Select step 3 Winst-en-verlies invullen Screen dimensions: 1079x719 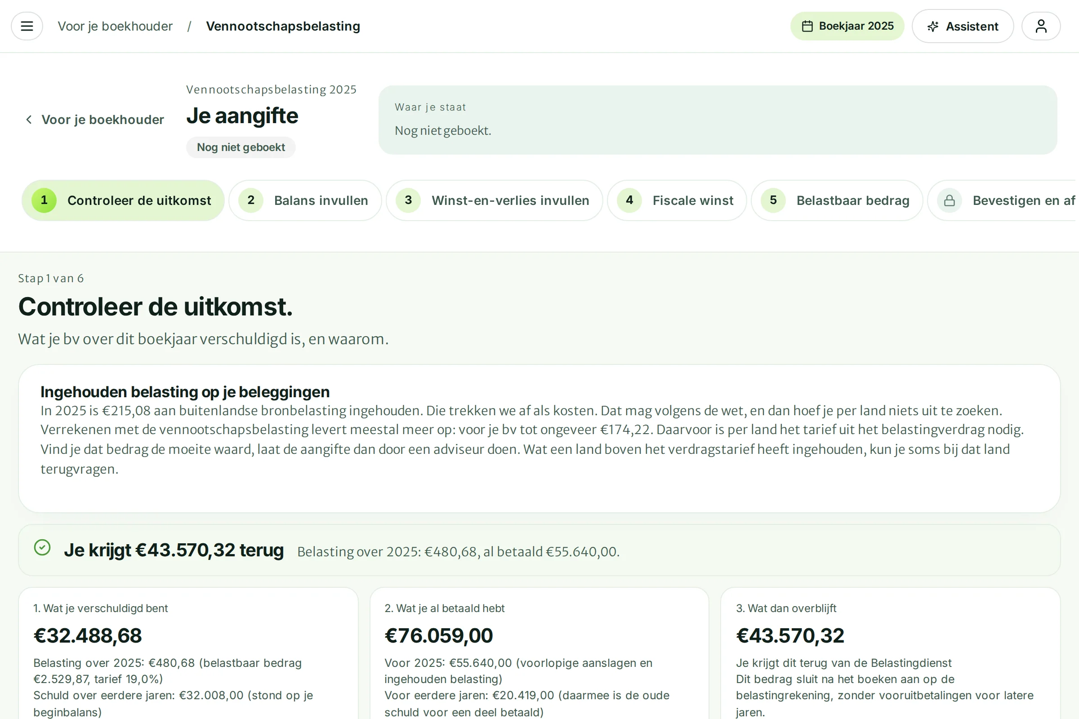pyautogui.click(x=494, y=200)
